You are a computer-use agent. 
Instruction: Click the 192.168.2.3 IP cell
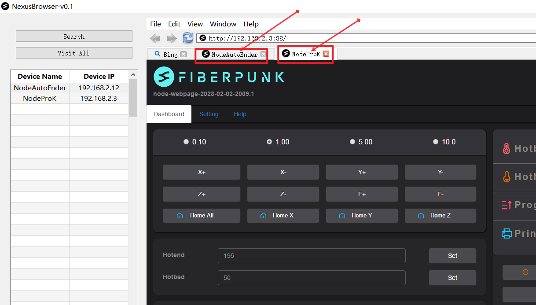pos(99,98)
